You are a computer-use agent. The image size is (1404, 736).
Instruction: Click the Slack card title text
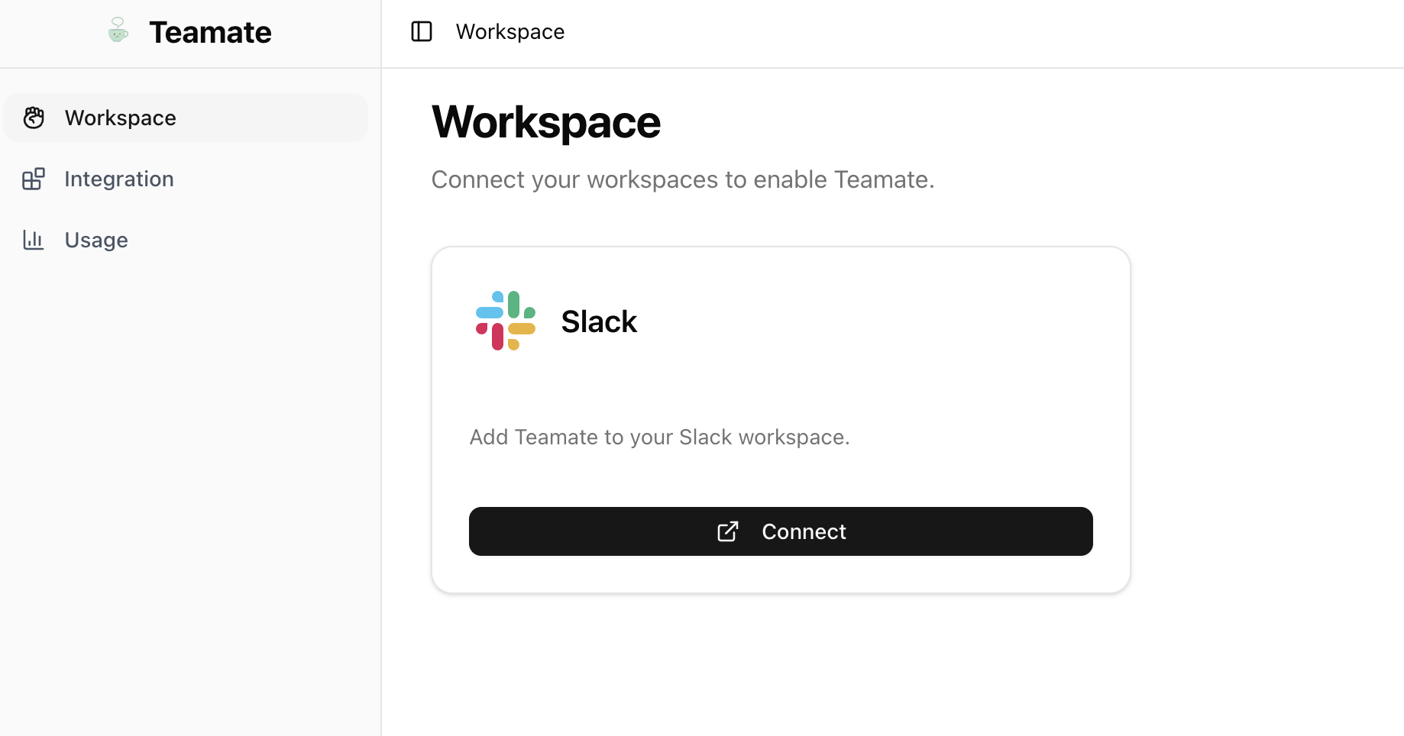[x=599, y=321]
